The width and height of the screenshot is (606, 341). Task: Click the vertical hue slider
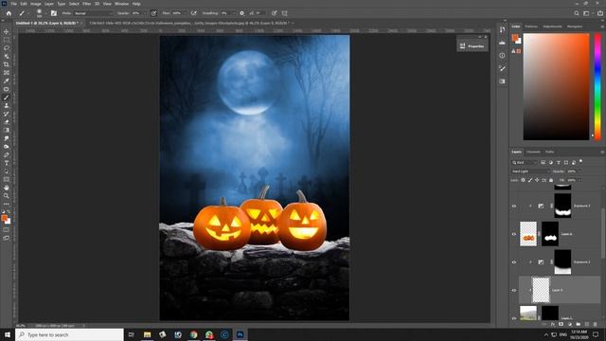(x=597, y=86)
